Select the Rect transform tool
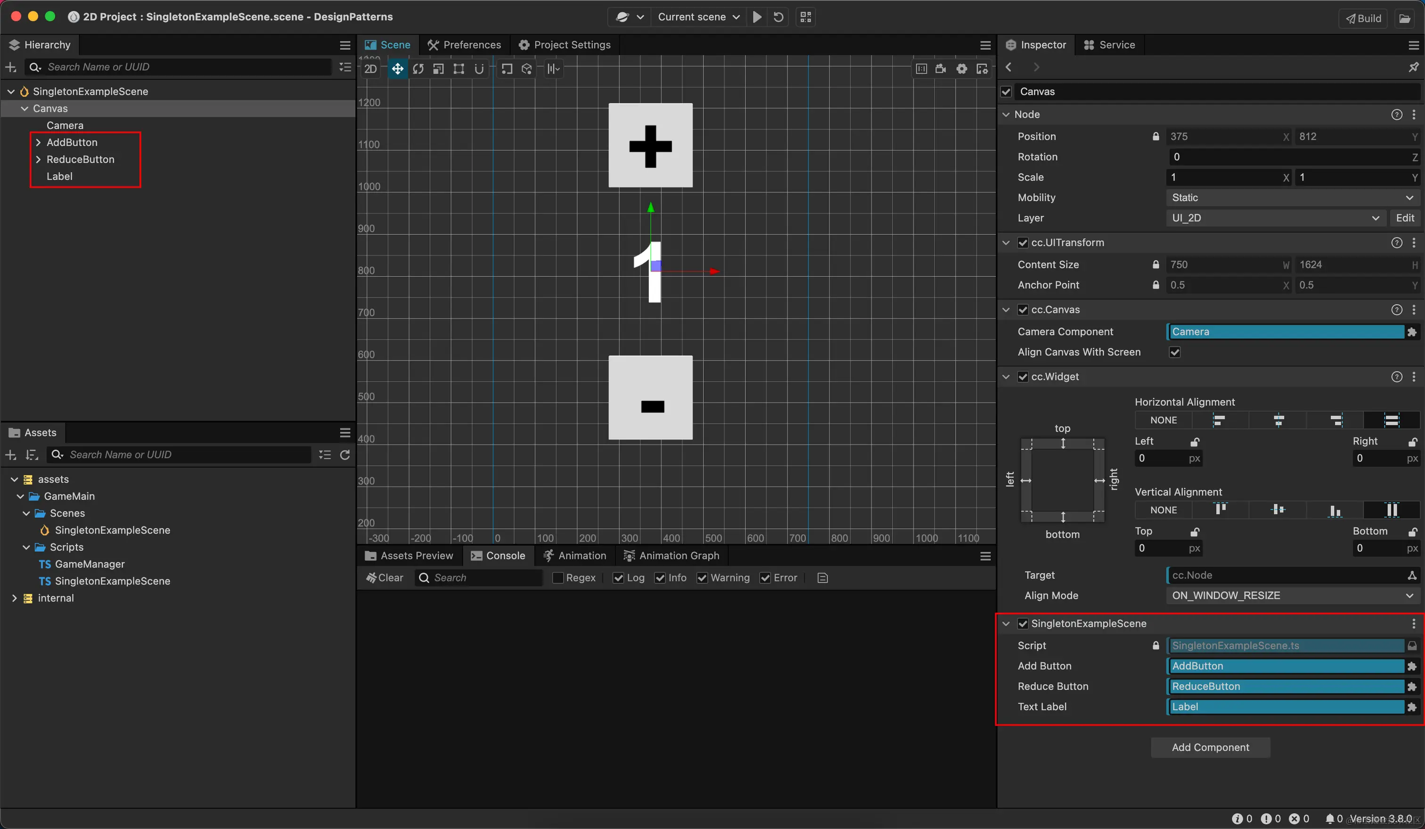The image size is (1425, 829). coord(459,68)
